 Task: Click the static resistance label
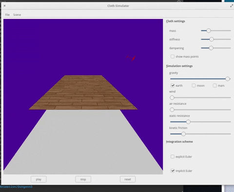(179, 116)
